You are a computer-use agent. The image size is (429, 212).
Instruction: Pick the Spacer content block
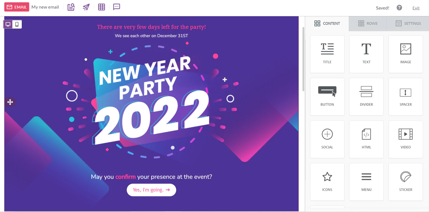click(406, 97)
